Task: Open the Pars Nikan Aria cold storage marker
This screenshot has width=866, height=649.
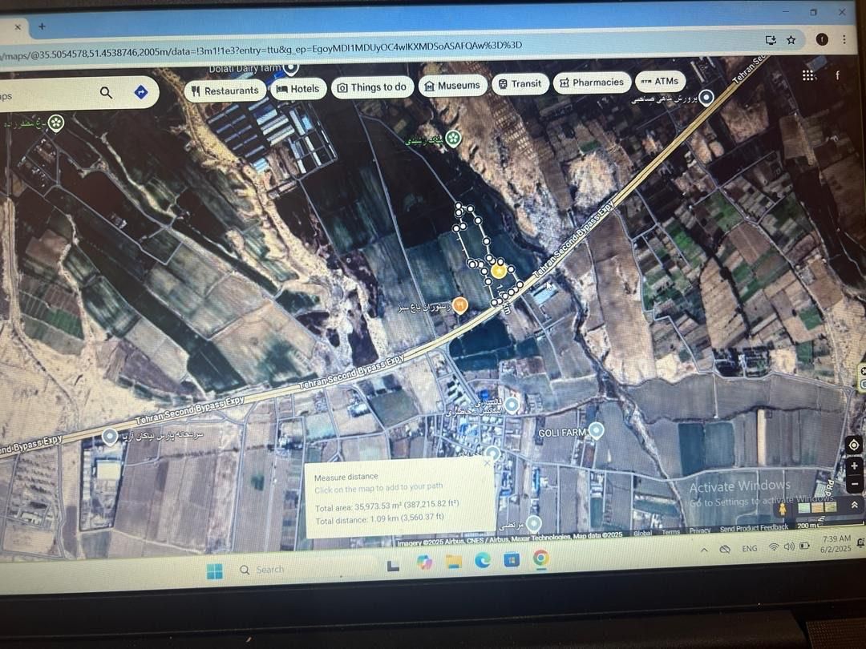Action: point(110,437)
